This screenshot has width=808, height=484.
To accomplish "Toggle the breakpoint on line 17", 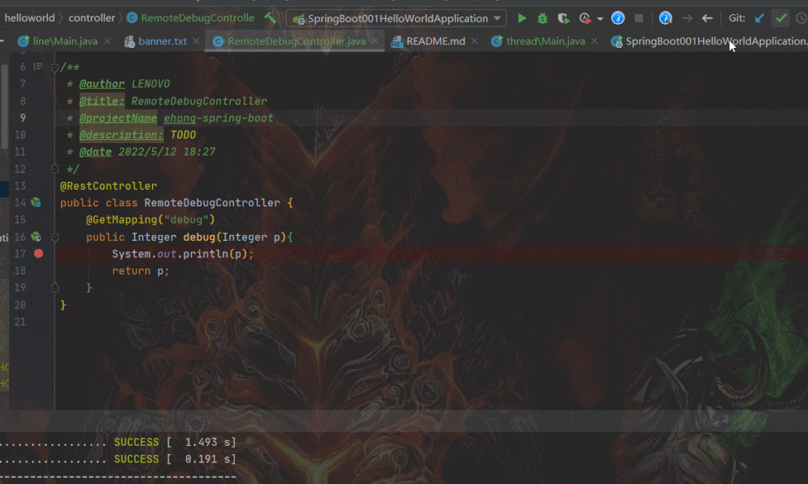I will [38, 254].
